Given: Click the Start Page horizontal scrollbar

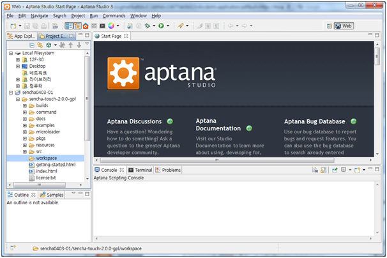Looking at the screenshot, I should [217, 160].
